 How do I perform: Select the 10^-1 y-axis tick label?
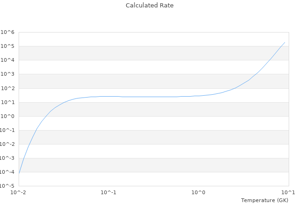(x=7, y=130)
